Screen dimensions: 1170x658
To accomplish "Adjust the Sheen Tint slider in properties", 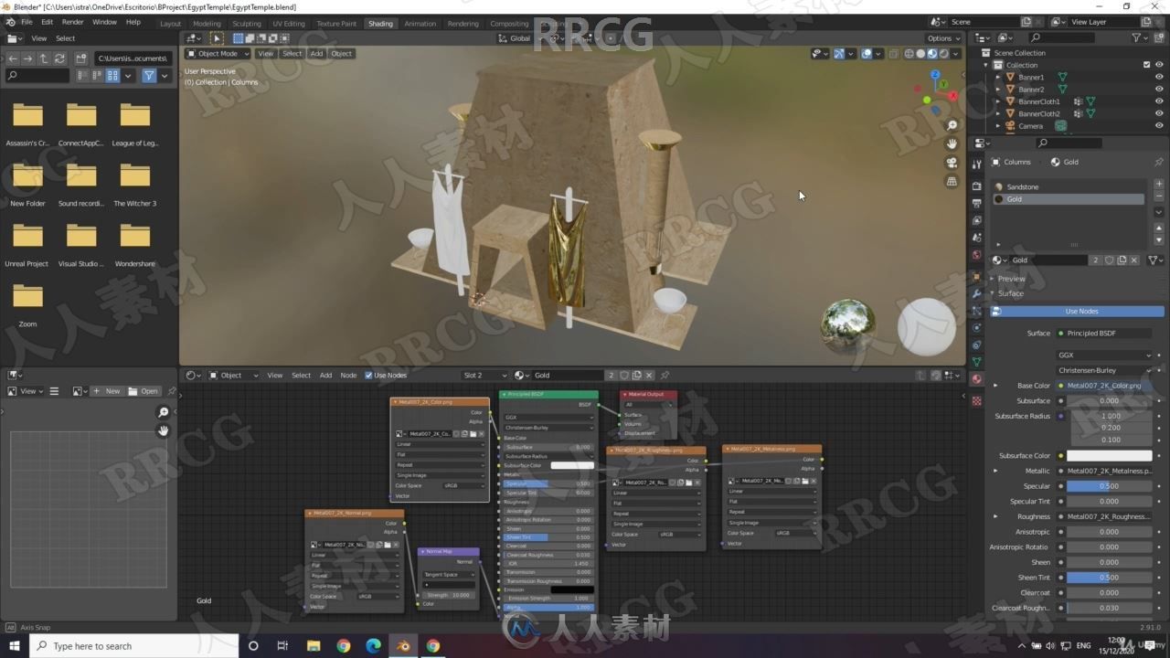I will 1109,578.
